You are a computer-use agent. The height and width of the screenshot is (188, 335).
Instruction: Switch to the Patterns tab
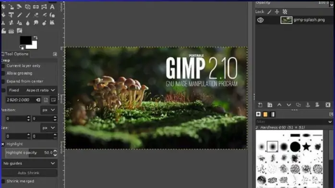point(265,114)
